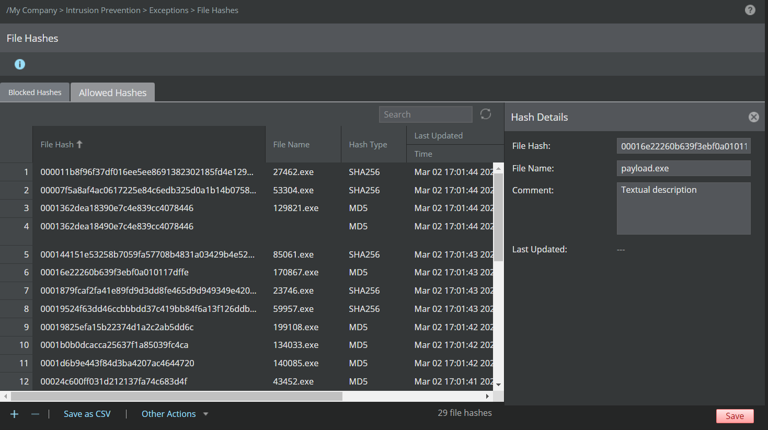The height and width of the screenshot is (430, 768).
Task: Click Save as CSV link
Action: pos(87,414)
